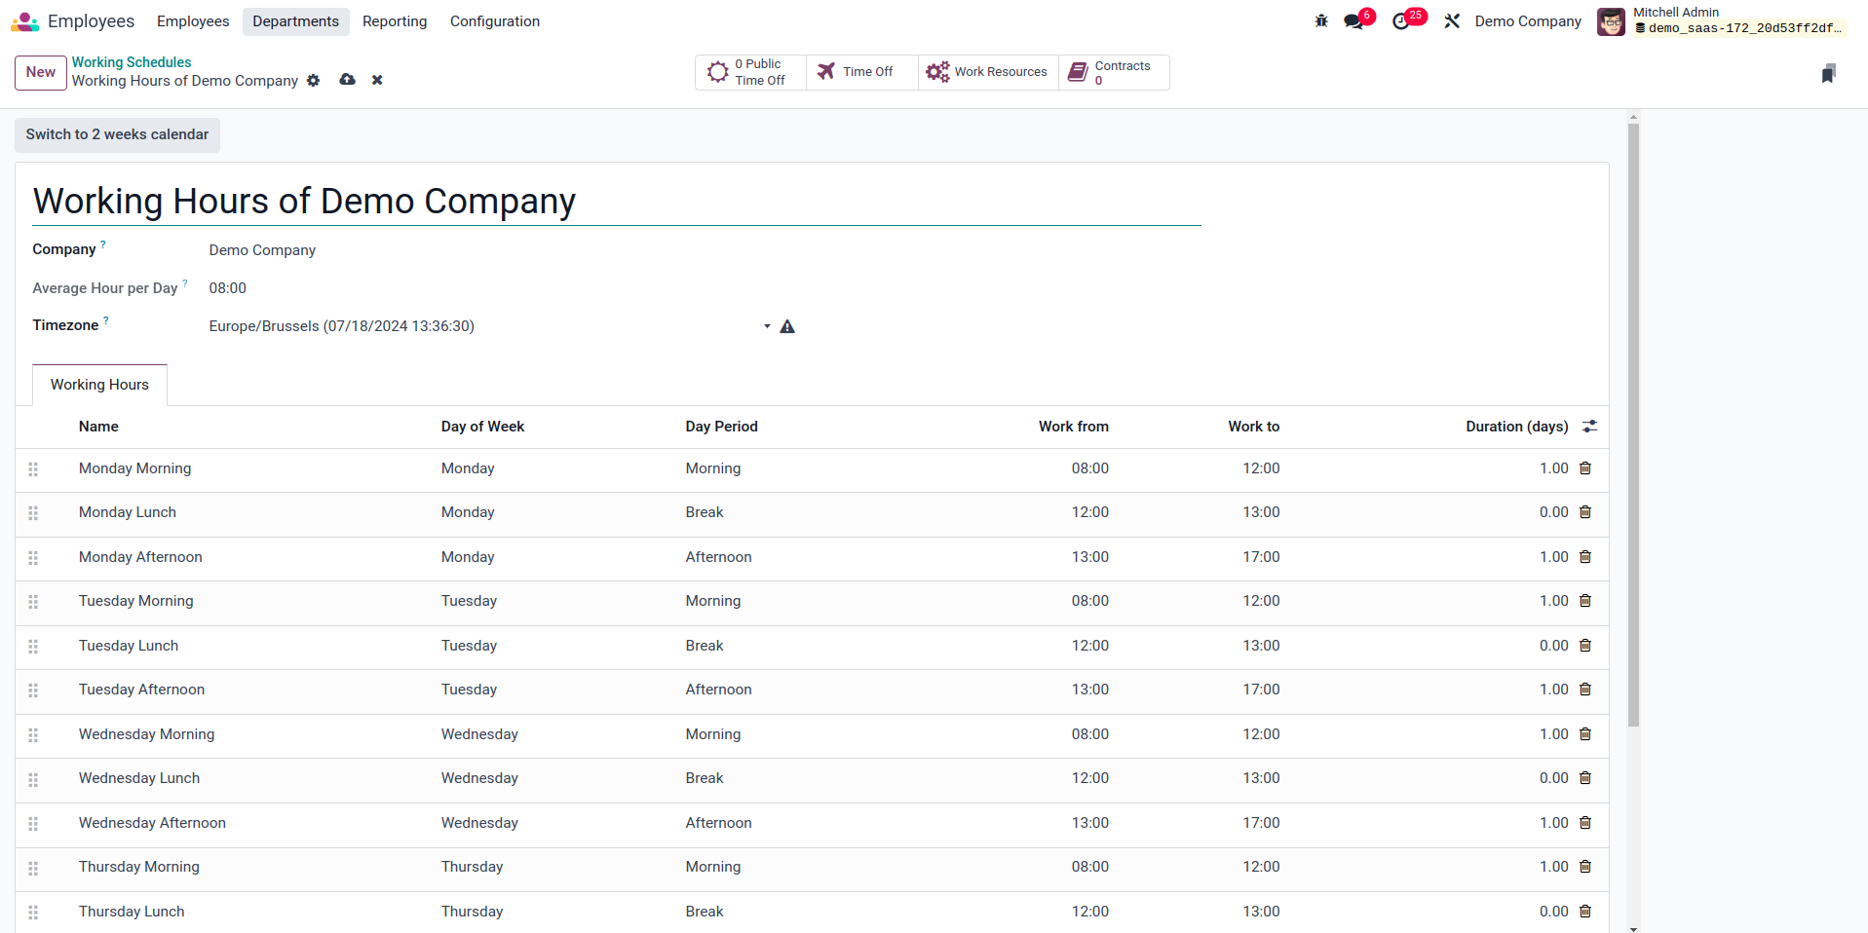Open Contracts stat button
Viewport: 1868px width, 933px height.
pyautogui.click(x=1114, y=72)
